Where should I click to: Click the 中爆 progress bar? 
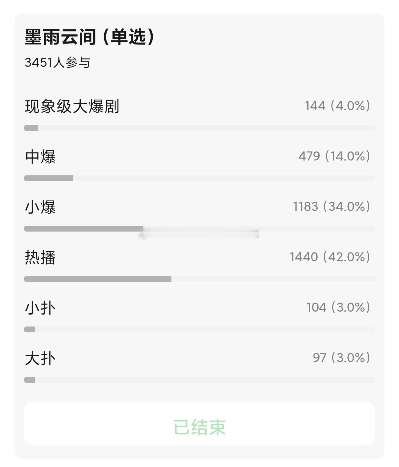pyautogui.click(x=200, y=178)
